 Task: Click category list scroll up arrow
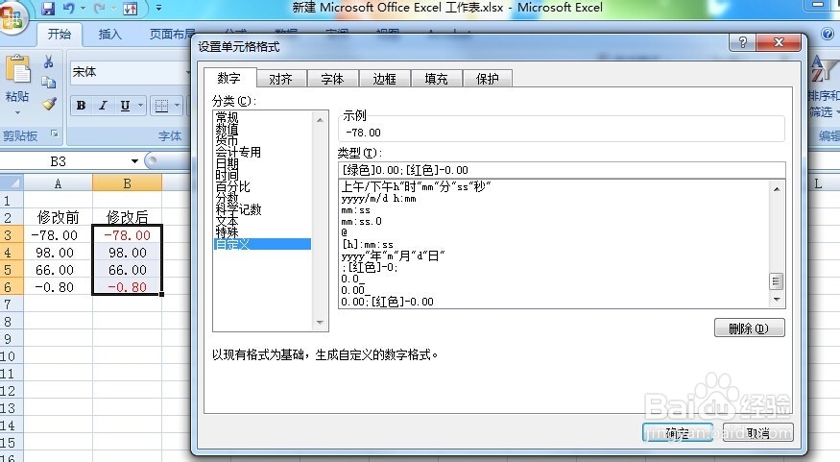[x=320, y=119]
